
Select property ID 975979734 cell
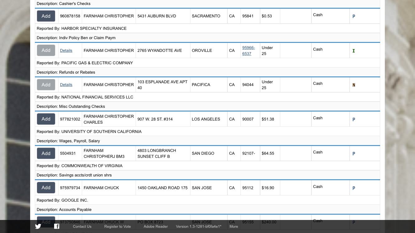point(70,188)
